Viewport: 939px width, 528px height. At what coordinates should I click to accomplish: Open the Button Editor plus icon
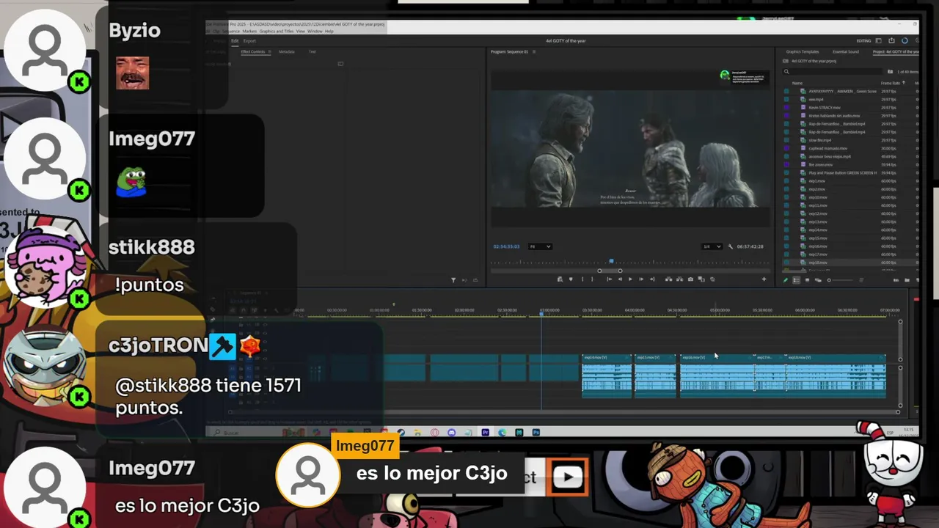[764, 279]
